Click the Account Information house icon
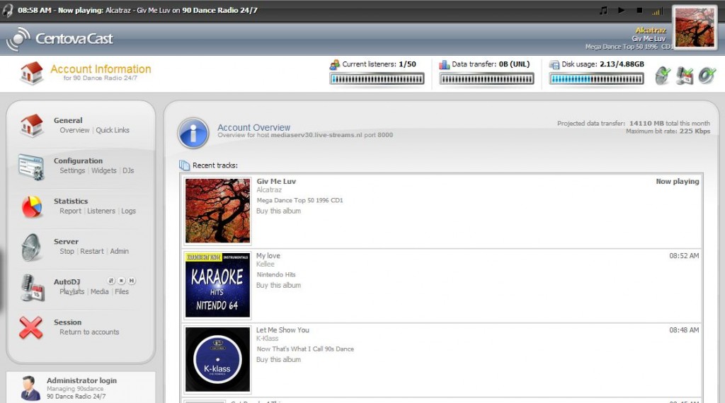 coord(31,73)
